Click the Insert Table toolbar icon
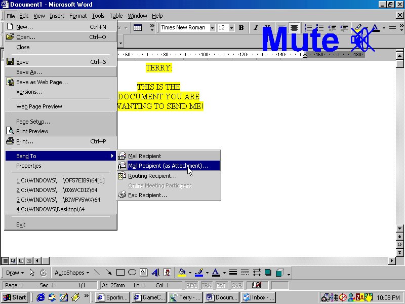Viewport: 405px width, 304px height. (137, 28)
